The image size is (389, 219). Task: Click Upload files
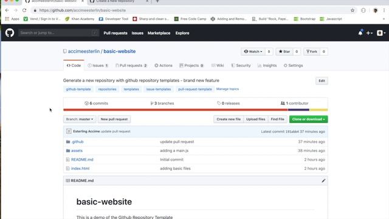coord(255,119)
